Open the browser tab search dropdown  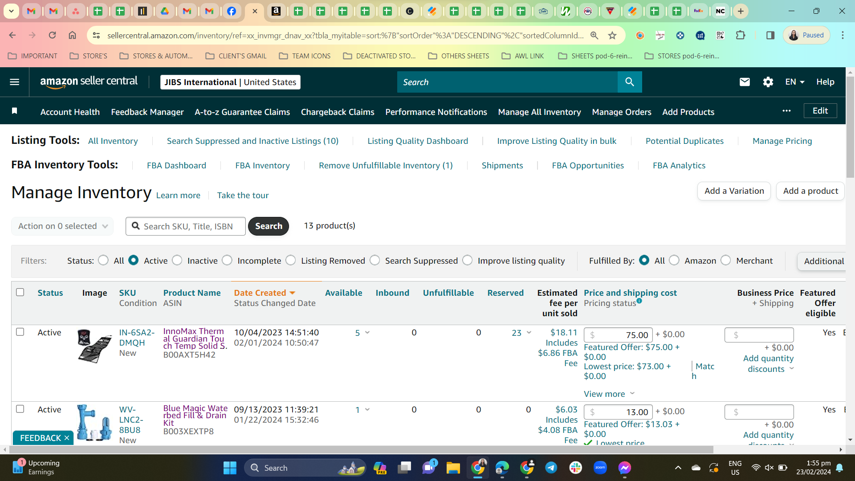click(x=11, y=11)
